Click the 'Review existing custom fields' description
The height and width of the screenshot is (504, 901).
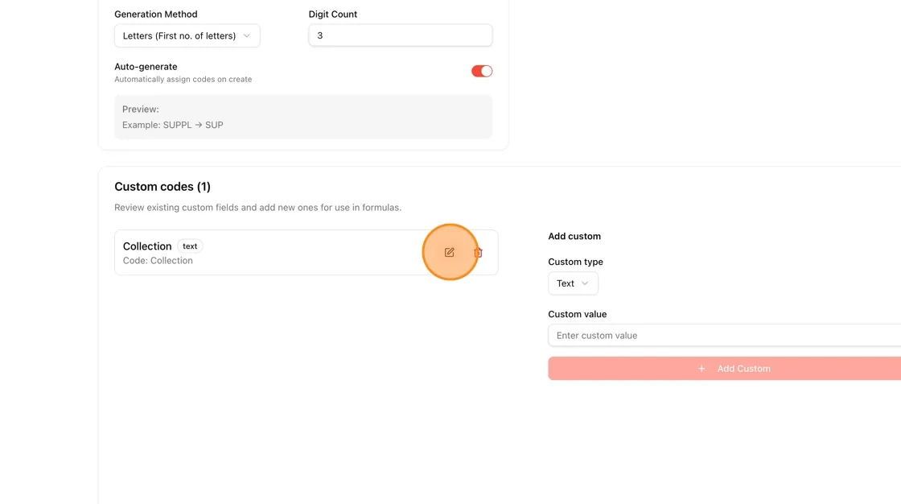(257, 207)
